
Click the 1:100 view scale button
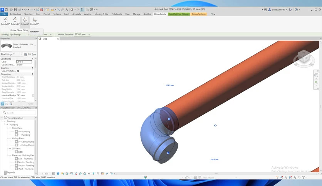[45, 173]
